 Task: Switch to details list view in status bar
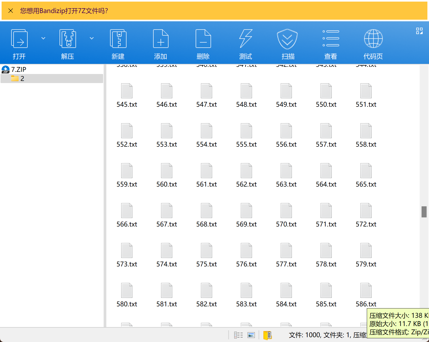point(238,335)
